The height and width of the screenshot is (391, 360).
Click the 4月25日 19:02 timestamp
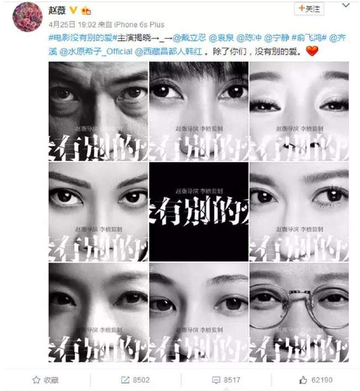(72, 24)
